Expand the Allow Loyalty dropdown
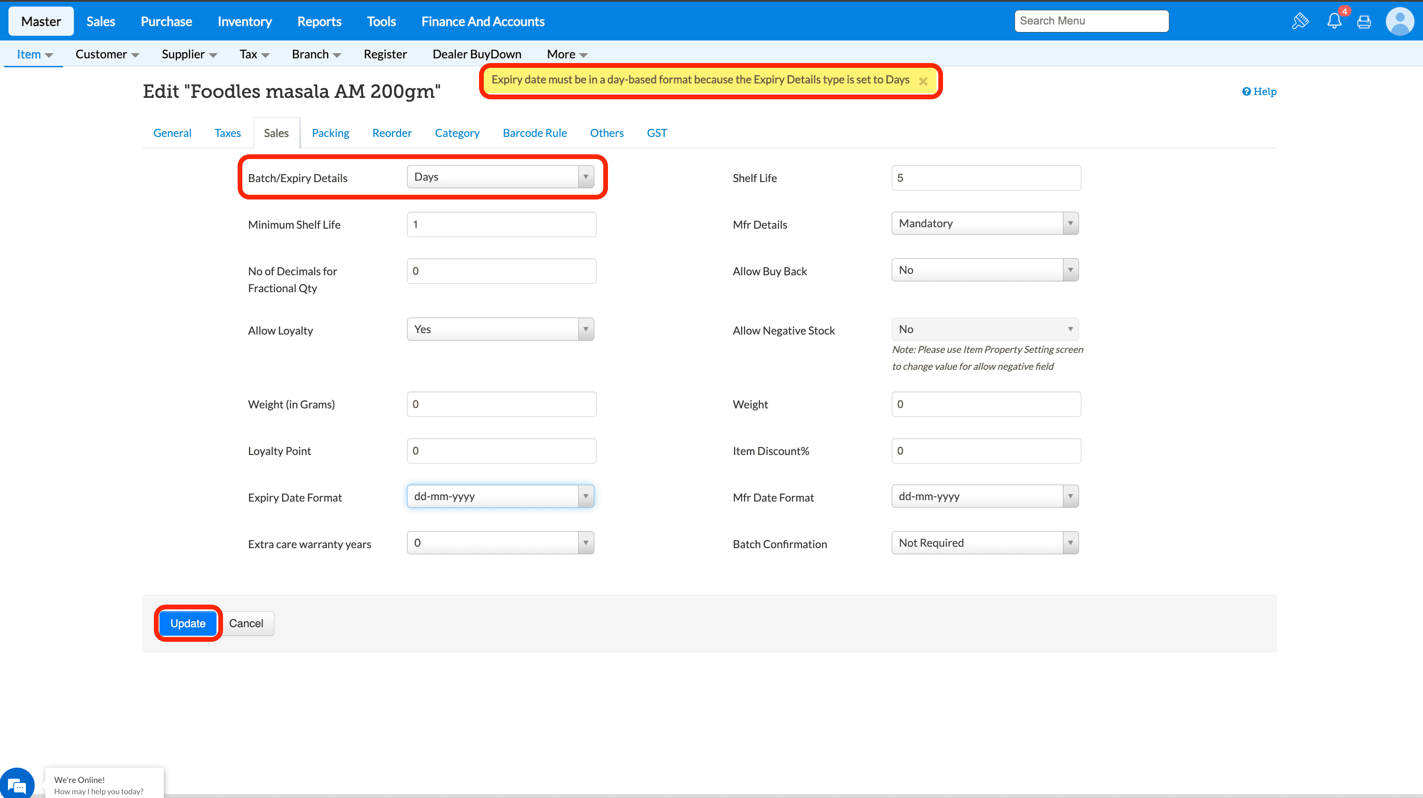Screen dimensions: 1423x798 click(x=500, y=329)
